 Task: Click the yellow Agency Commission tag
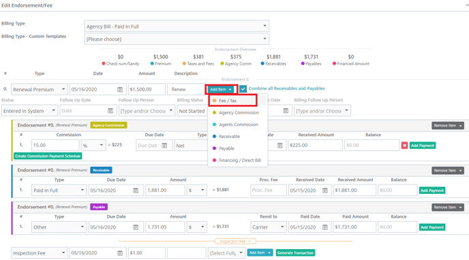(x=108, y=125)
